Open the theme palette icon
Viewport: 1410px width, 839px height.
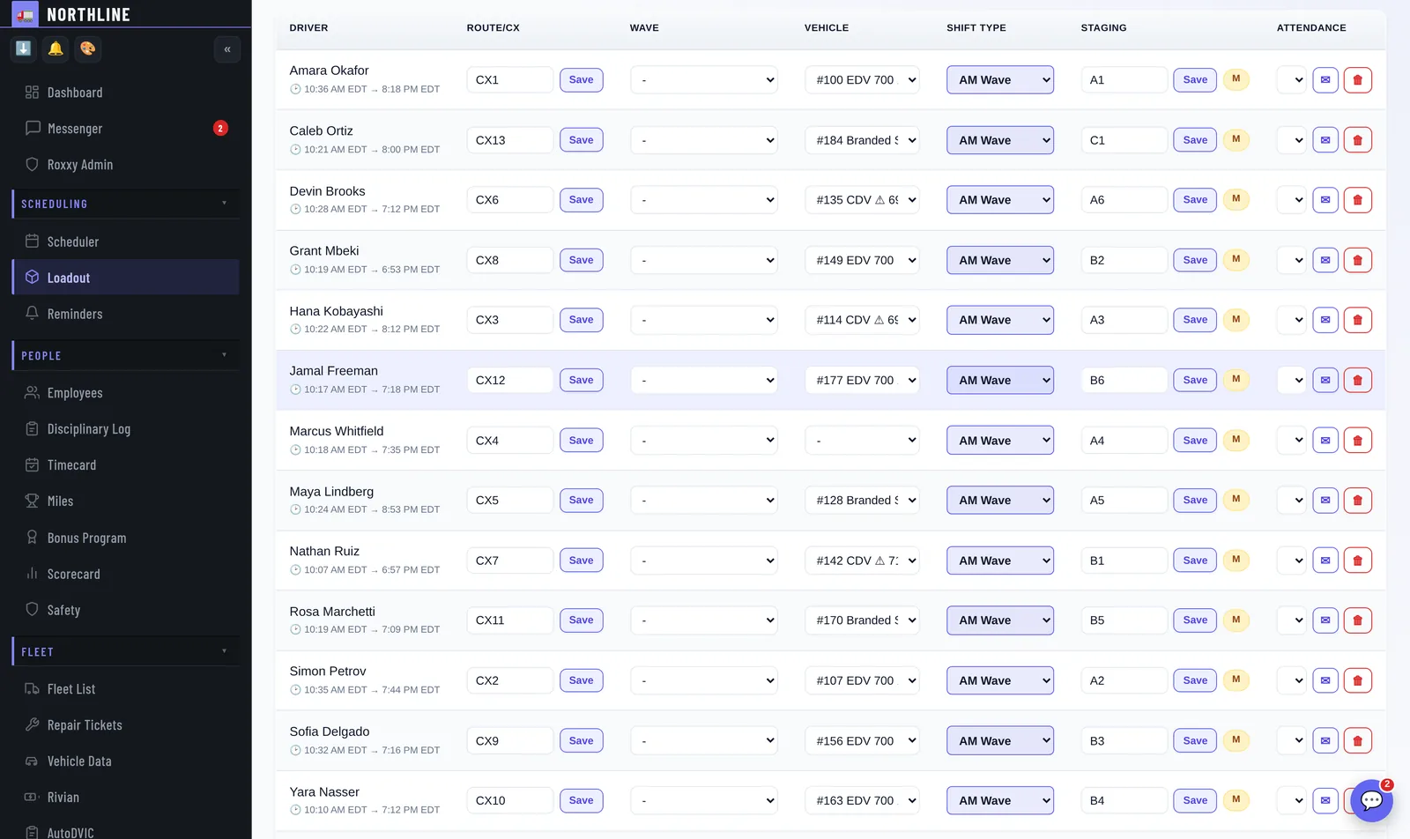pos(88,48)
